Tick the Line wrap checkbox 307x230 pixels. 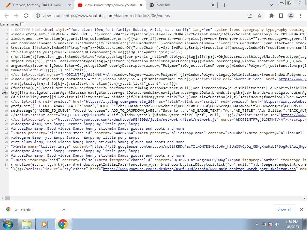click(x=22, y=24)
